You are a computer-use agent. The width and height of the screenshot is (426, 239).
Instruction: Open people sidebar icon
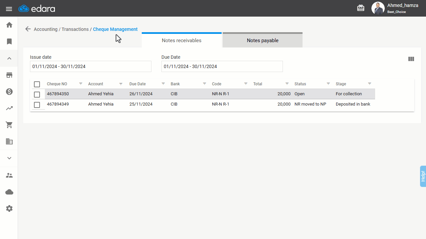(9, 175)
